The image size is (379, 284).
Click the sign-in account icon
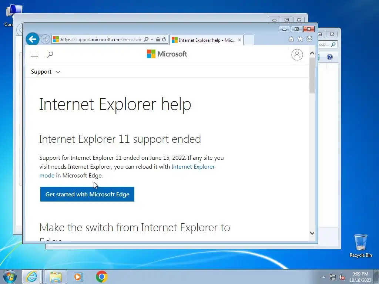point(297,55)
